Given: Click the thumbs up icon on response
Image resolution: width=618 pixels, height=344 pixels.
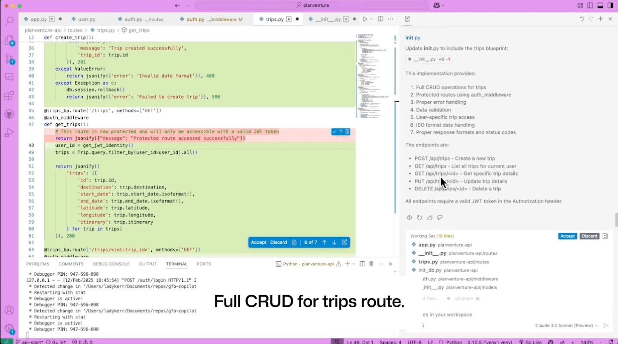Looking at the screenshot, I should click(x=429, y=218).
